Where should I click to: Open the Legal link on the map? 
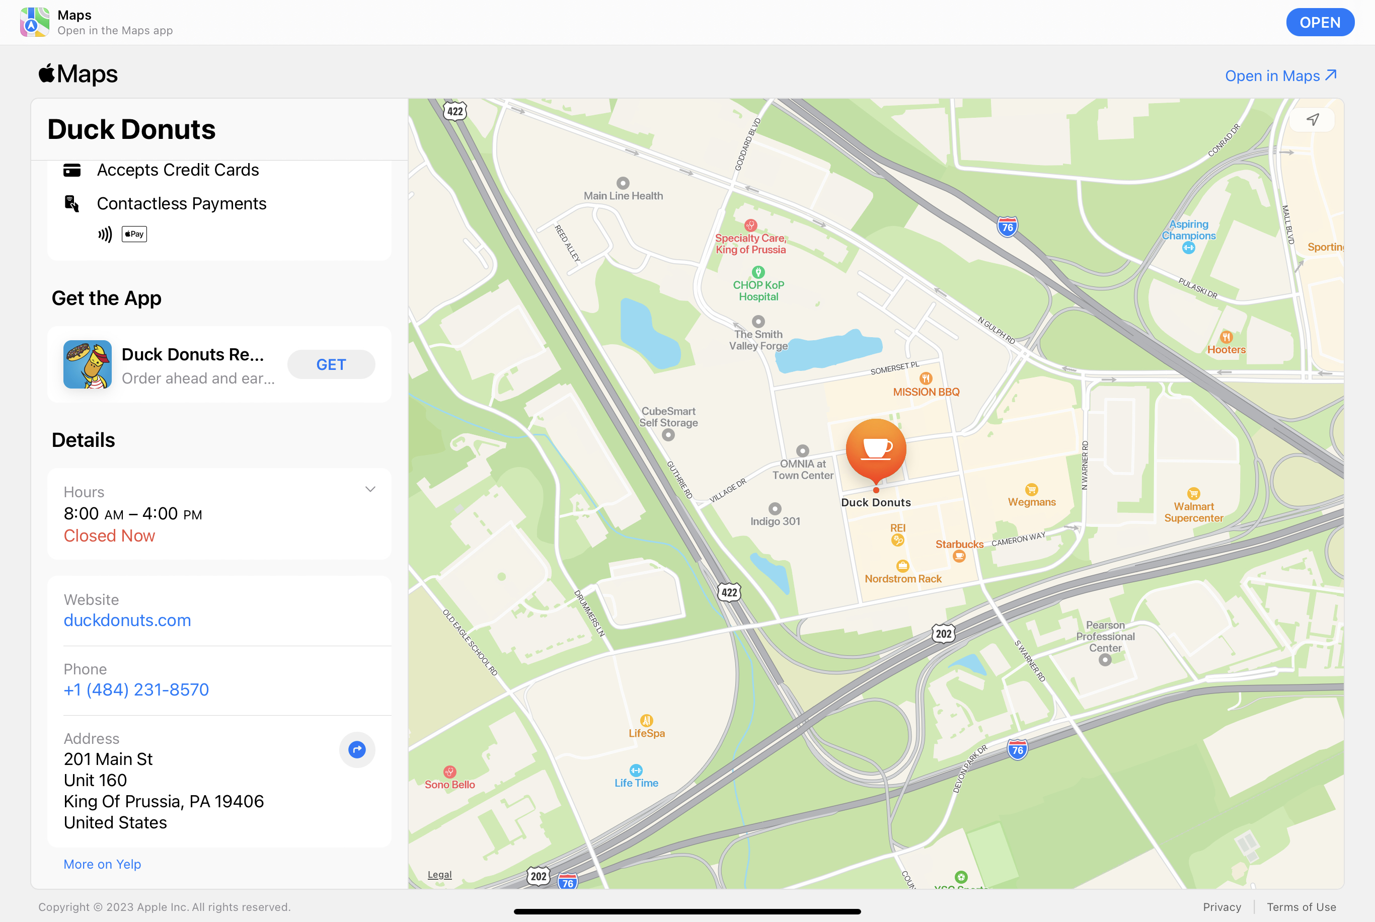point(440,874)
